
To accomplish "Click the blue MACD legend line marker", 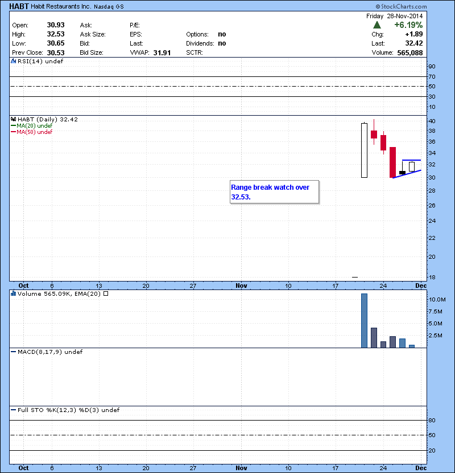I will [13, 352].
